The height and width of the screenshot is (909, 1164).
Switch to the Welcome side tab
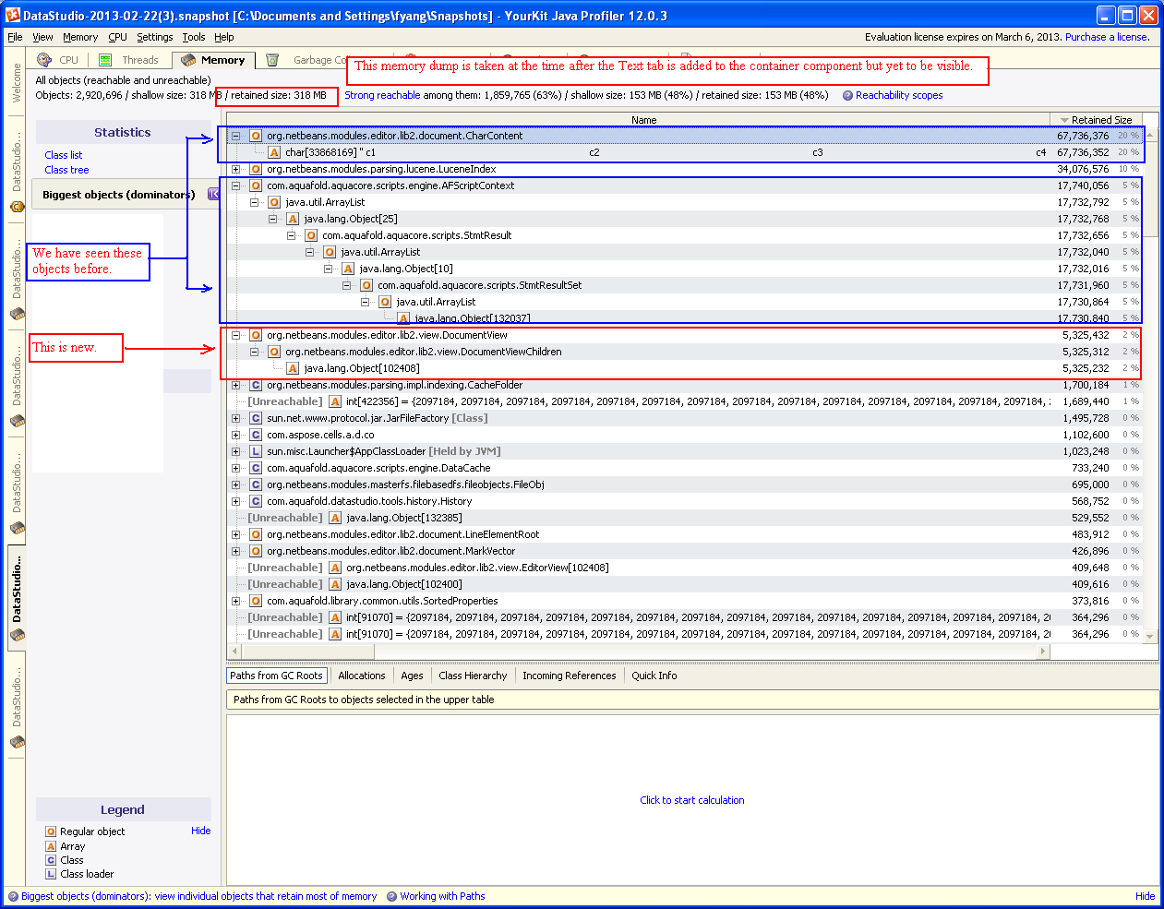(17, 82)
